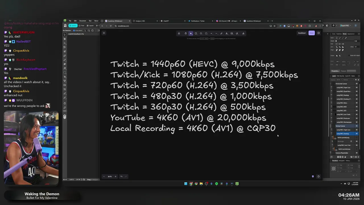The image size is (364, 205).
Task: Open Spotify from the taskbar
Action: [216, 184]
